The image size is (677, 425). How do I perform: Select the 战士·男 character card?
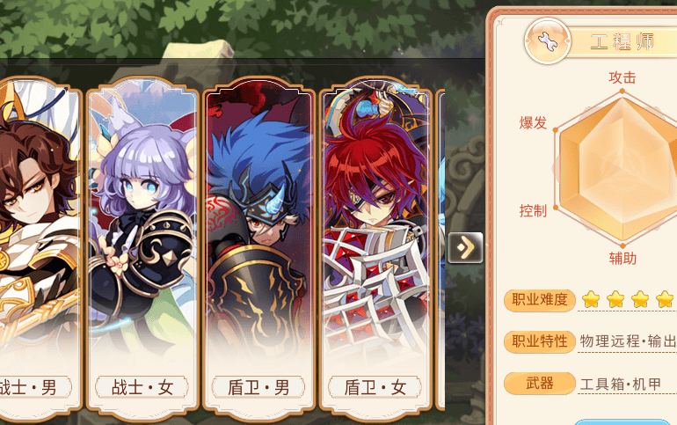coord(40,250)
